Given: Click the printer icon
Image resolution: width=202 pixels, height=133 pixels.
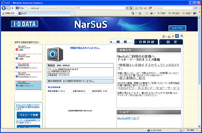Looking at the screenshot, I should [x=151, y=13].
